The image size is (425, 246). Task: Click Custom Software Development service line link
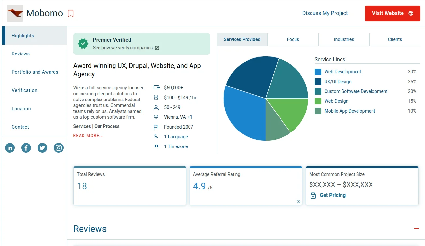click(x=356, y=91)
